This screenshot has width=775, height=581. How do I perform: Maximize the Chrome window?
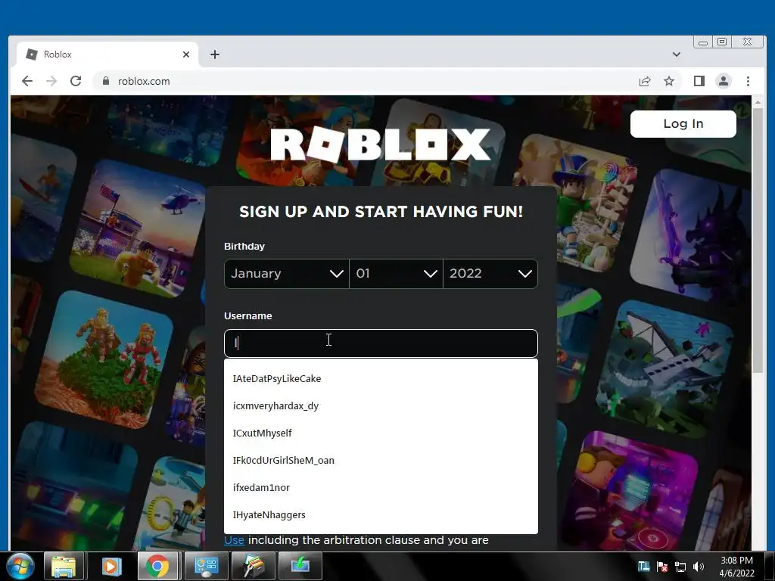point(721,42)
